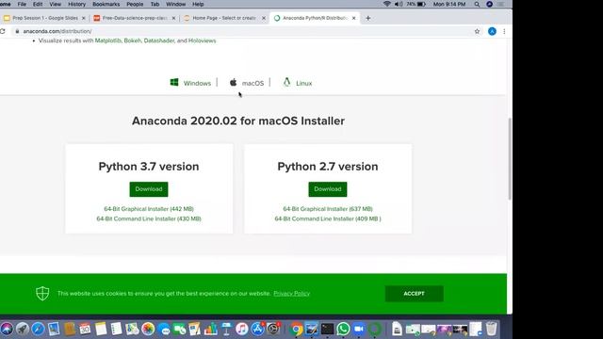Reload the Anaconda page

pyautogui.click(x=3, y=31)
